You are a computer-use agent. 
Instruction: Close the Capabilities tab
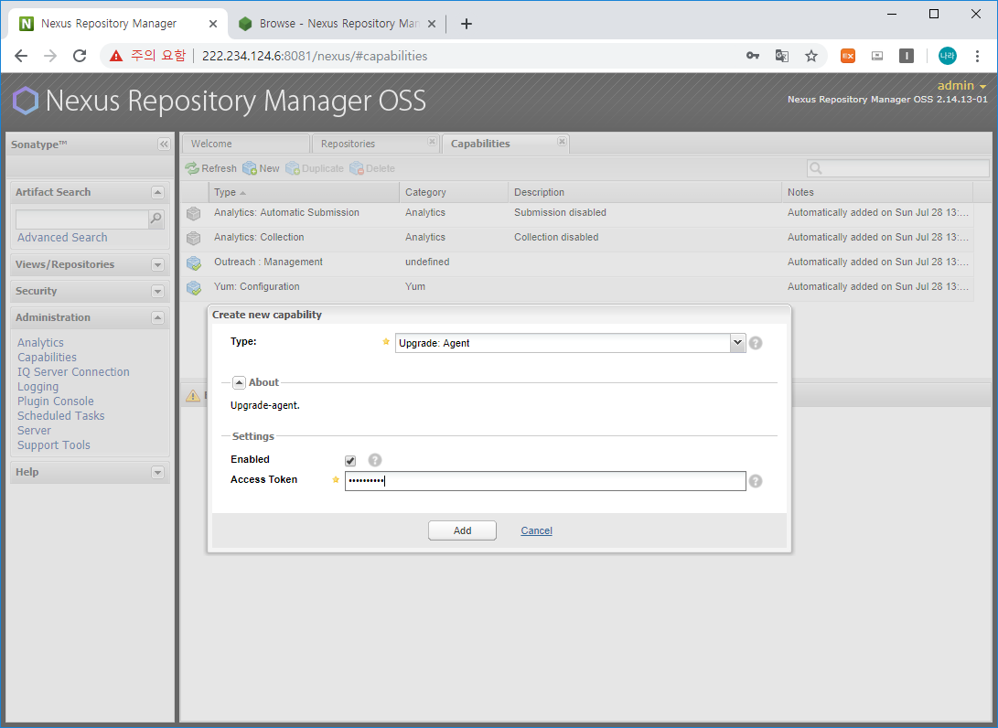point(562,141)
